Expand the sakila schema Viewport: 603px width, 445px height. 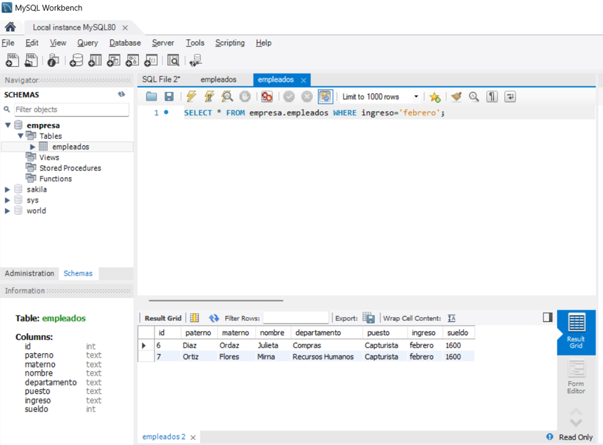coord(7,189)
